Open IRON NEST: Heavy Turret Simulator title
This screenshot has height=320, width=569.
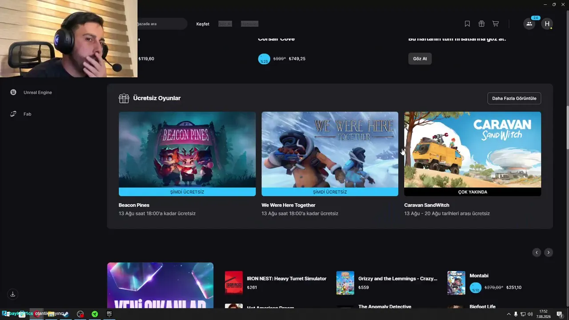pos(287,279)
